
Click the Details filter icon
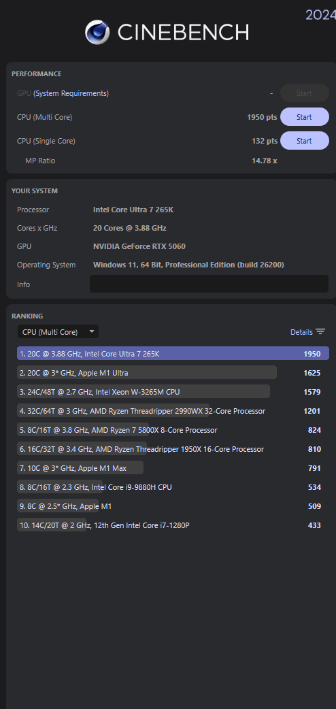[x=320, y=332]
